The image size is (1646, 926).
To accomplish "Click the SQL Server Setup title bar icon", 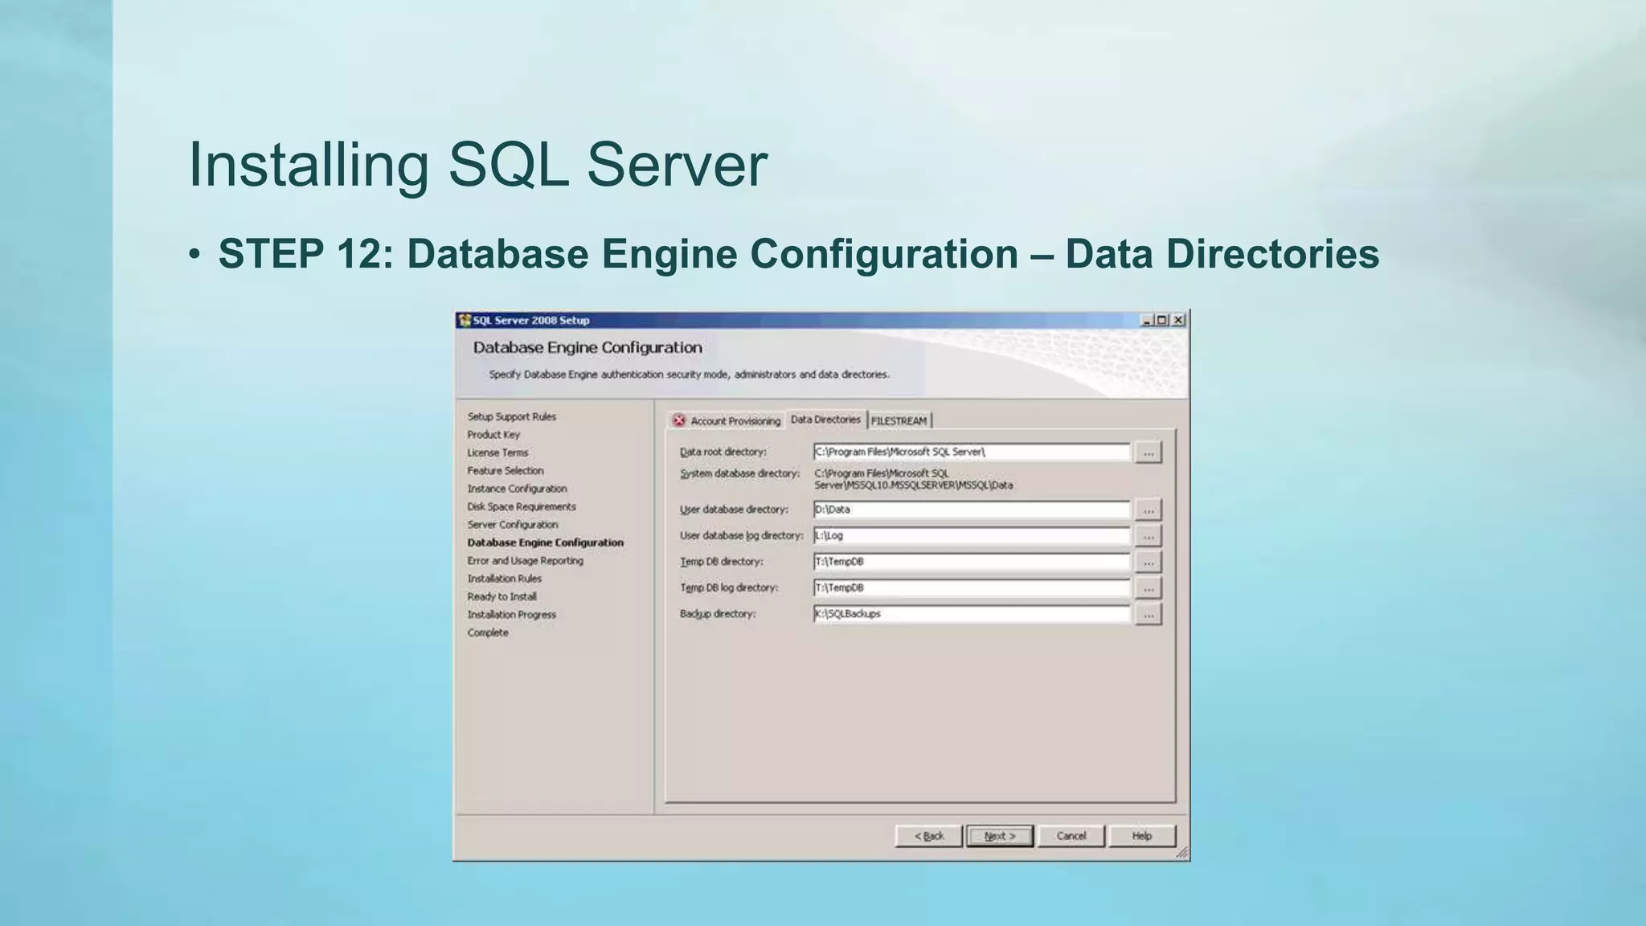I will click(465, 320).
